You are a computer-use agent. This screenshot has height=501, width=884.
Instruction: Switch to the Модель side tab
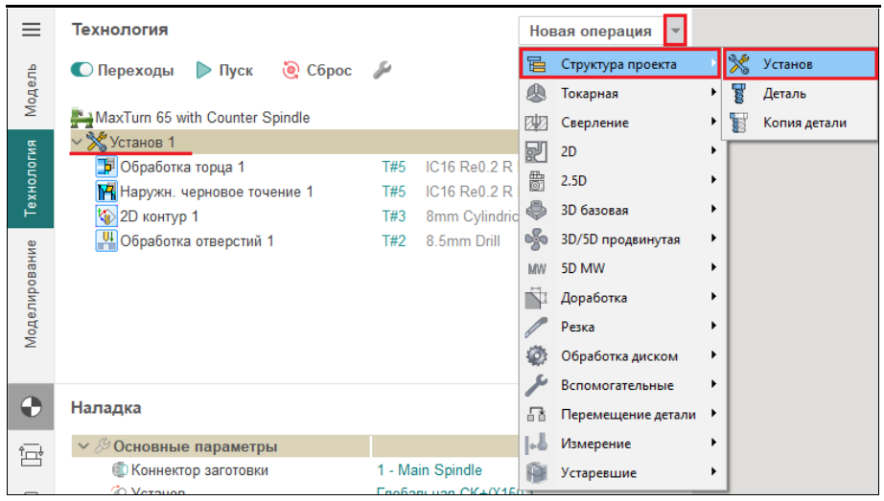click(32, 90)
